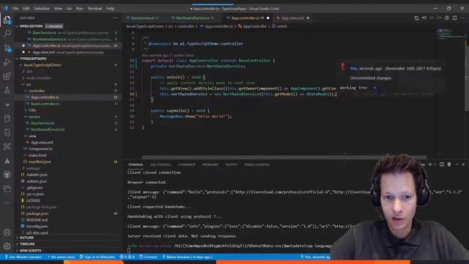Screen dimensions: 469x264
Task: Open Explorer panel more actions ellipsis
Action: click(x=115, y=18)
